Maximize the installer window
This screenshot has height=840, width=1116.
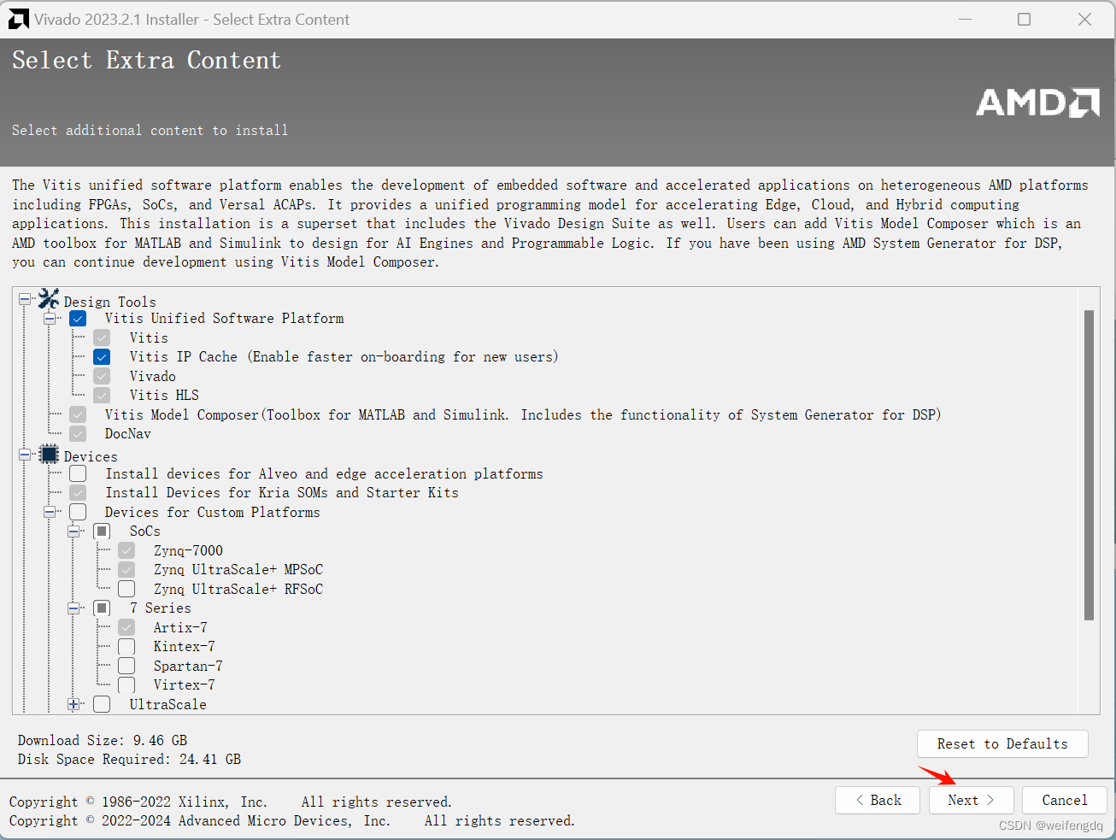click(1024, 19)
